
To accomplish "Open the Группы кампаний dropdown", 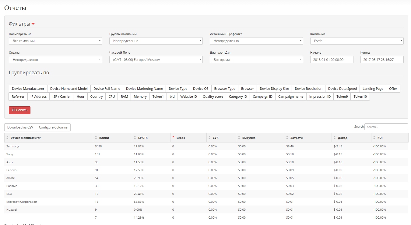I will 156,41.
